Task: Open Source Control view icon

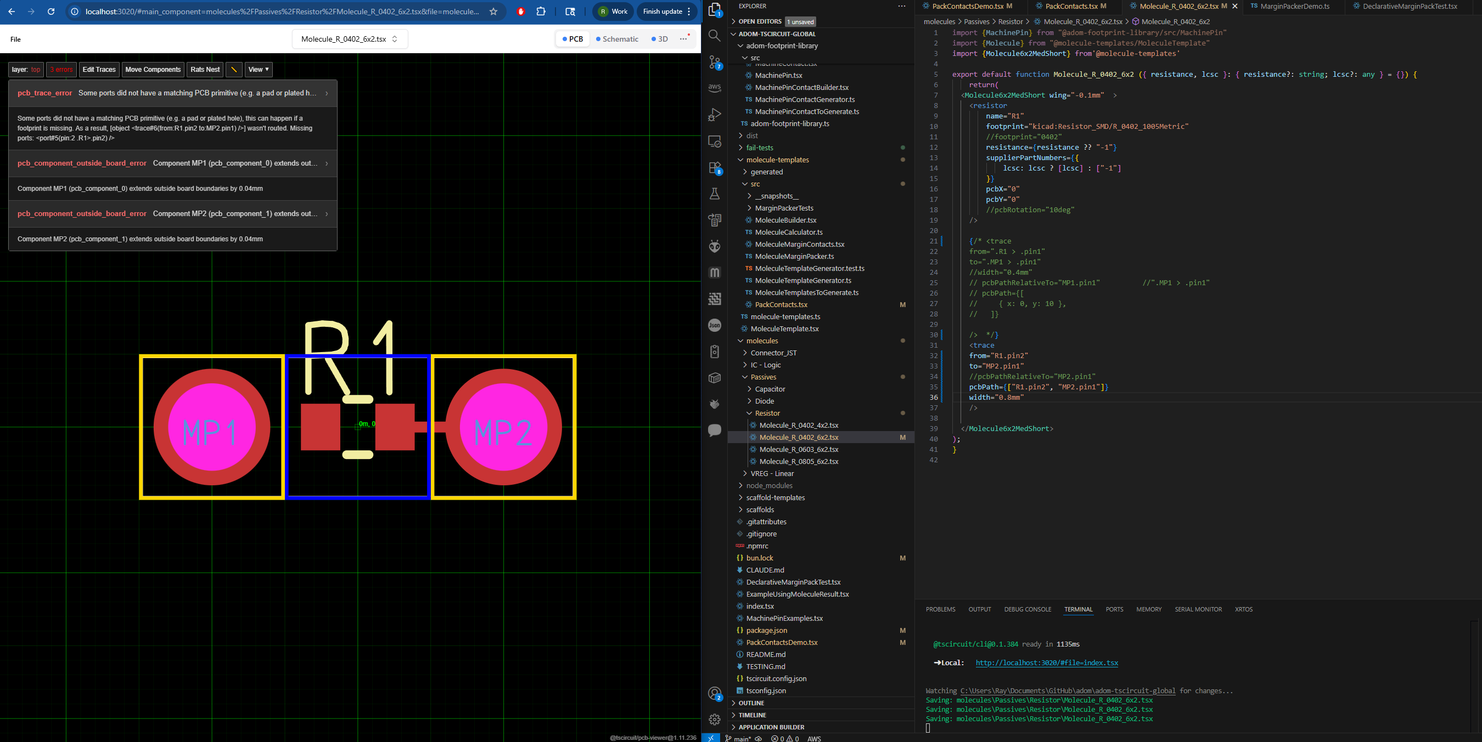Action: pyautogui.click(x=715, y=62)
